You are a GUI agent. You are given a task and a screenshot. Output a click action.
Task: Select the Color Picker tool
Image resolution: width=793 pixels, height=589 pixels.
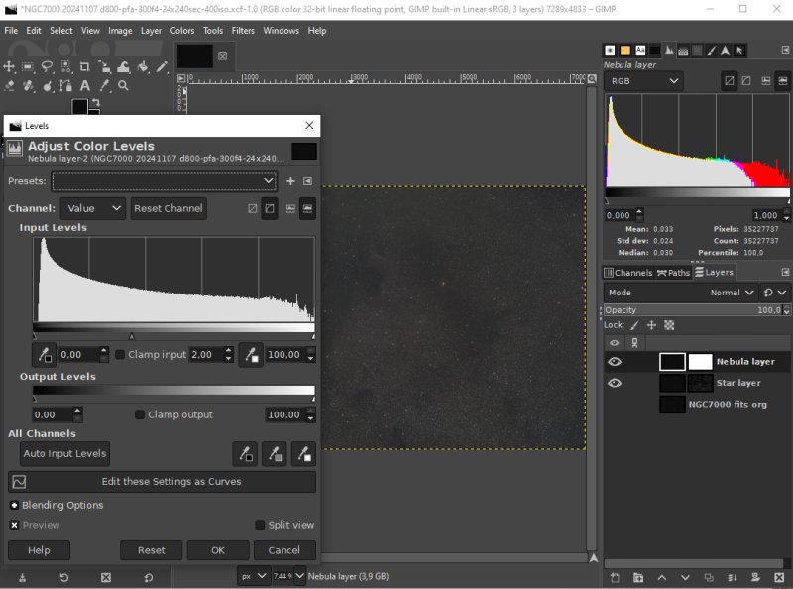point(104,86)
